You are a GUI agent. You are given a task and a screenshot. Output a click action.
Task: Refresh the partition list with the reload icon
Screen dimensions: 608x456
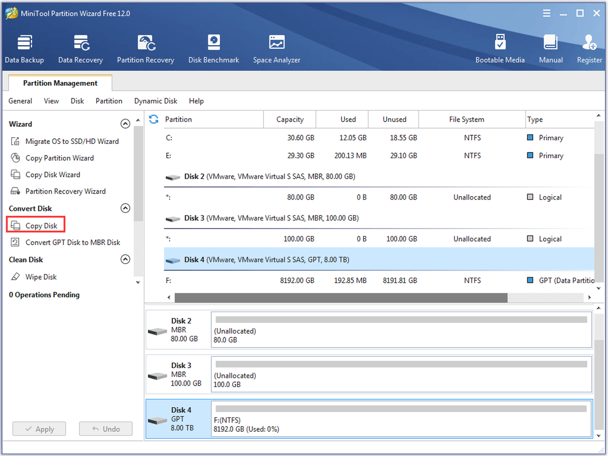pos(154,119)
